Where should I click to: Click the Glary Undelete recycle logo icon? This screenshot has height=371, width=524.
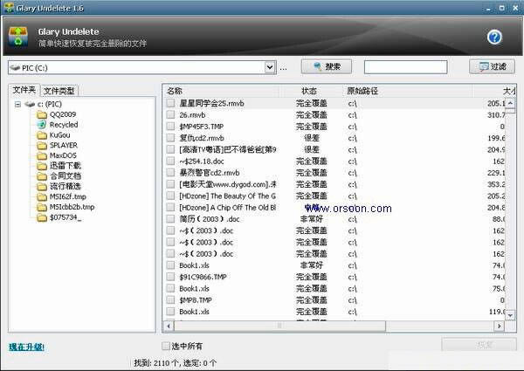tap(18, 37)
